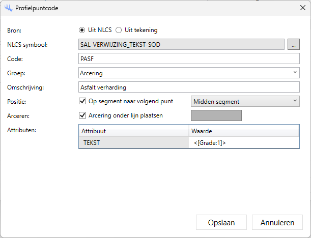
Task: Edit the TEKST value cell '<[Grade:1]>'
Action: coord(243,143)
